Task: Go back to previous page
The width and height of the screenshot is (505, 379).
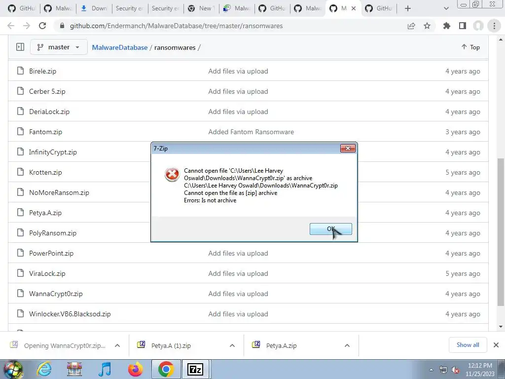Action: pos(11,26)
